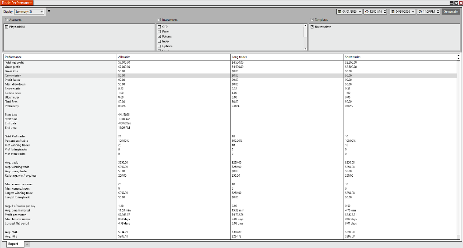Screen dimensions: 463x248
Task: Click the Start date value 4/1/2026
Action: [124, 115]
